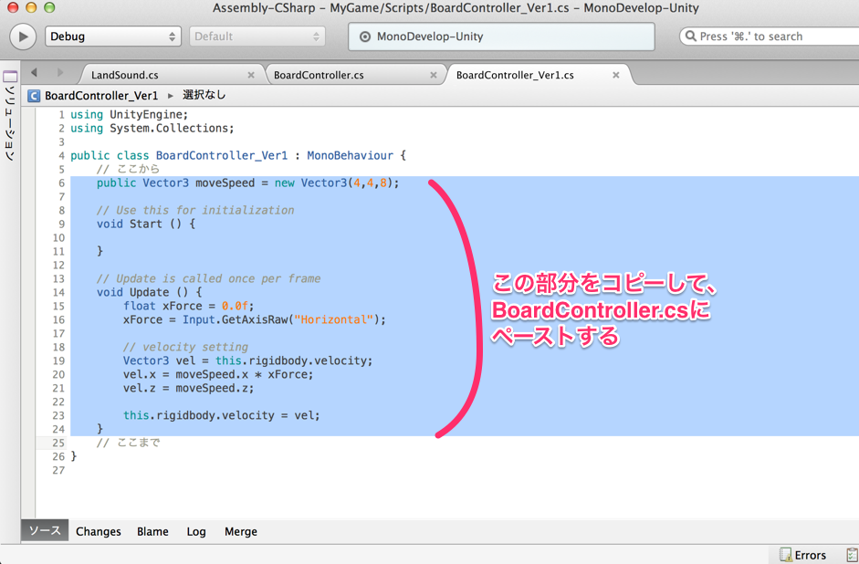The width and height of the screenshot is (859, 564).
Task: Run the project with the play button
Action: tap(23, 37)
